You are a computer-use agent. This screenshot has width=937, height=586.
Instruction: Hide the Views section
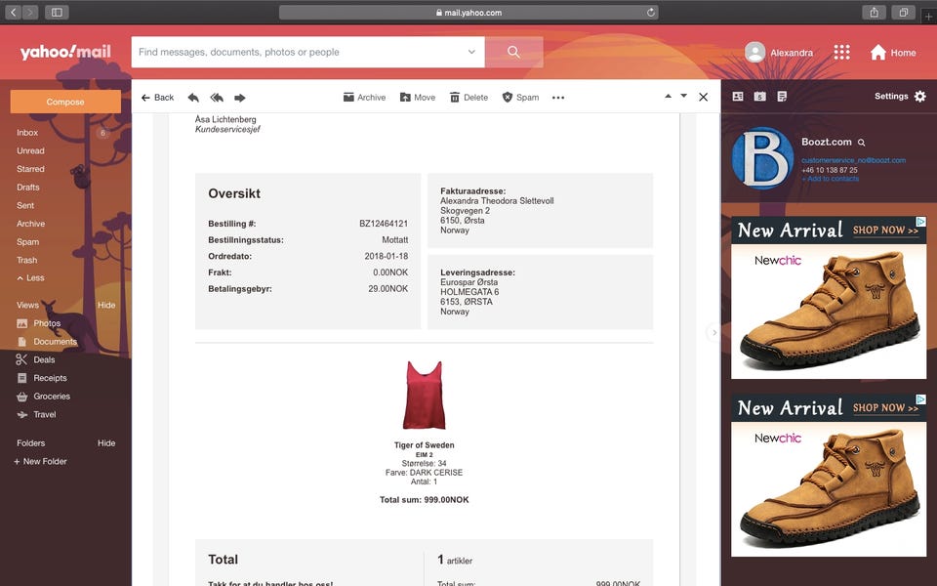[x=106, y=305]
